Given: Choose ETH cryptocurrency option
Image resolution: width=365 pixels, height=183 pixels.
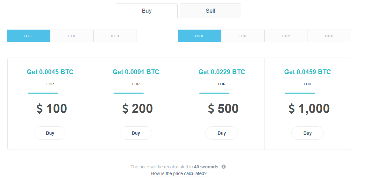Looking at the screenshot, I should click(x=72, y=36).
